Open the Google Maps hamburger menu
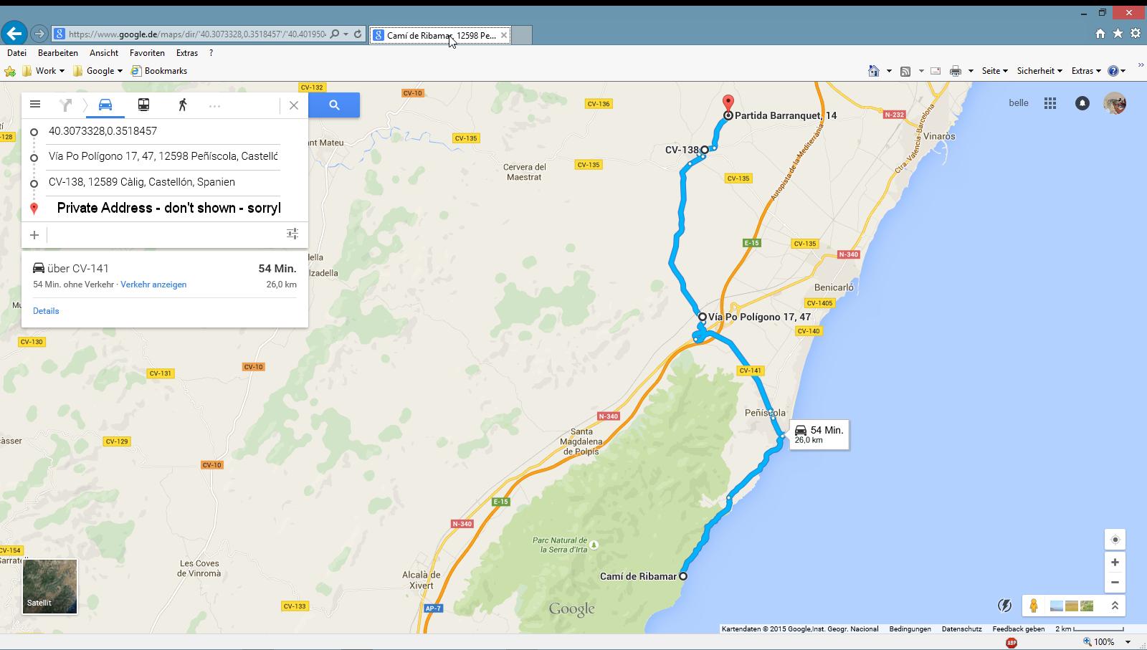 34,105
